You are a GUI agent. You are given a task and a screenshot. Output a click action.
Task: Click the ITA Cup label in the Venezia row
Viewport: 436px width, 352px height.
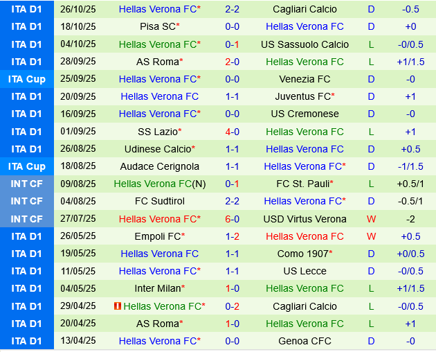point(27,79)
